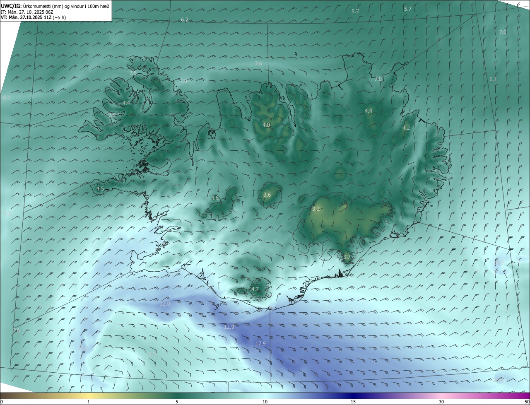Click the 3.6 value label
Screen dimensions: 530x405
[267, 195]
